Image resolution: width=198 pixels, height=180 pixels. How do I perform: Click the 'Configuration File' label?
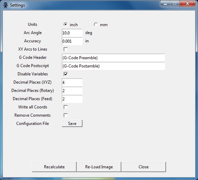click(x=33, y=124)
